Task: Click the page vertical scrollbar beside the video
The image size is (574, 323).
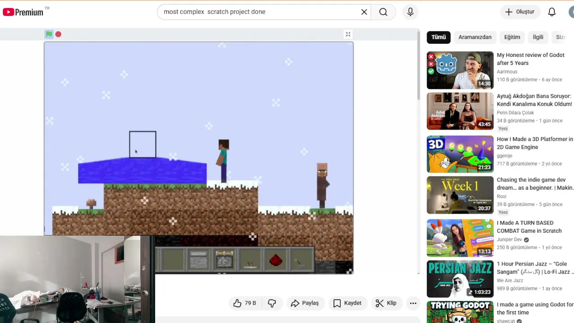Action: pyautogui.click(x=419, y=65)
